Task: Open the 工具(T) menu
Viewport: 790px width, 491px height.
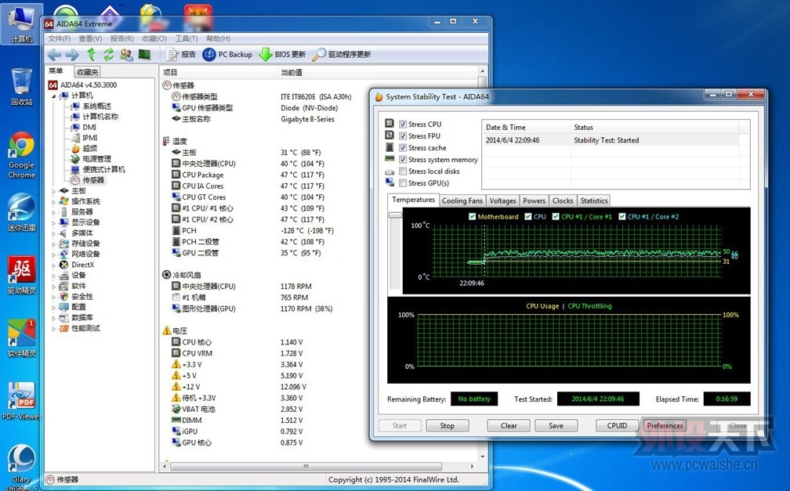Action: (x=186, y=39)
